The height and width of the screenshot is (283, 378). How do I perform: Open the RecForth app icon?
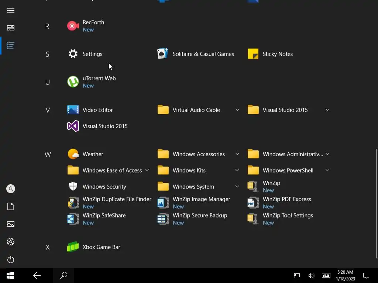[x=73, y=26]
